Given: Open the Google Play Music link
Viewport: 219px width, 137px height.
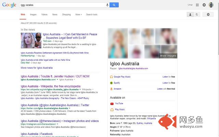Looking at the screenshot, I should click(122, 77).
